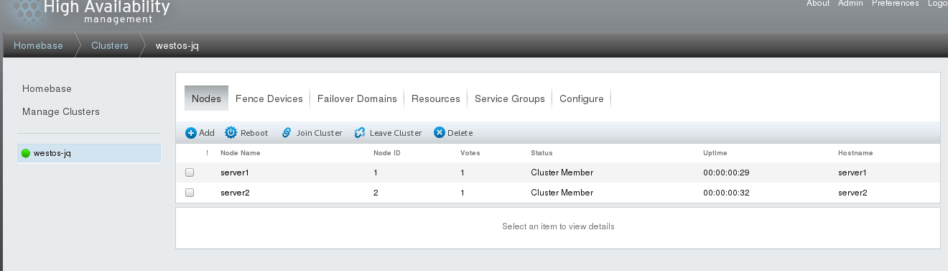Click the Homebase breadcrumb
948x271 pixels.
pyautogui.click(x=38, y=45)
